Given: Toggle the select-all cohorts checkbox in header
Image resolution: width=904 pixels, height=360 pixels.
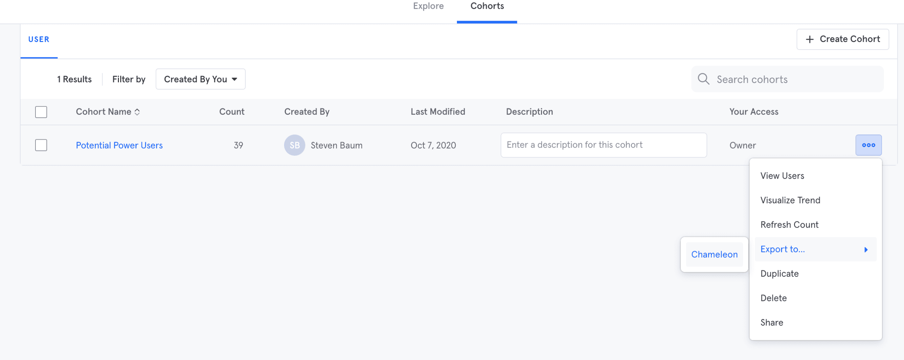Looking at the screenshot, I should tap(41, 112).
